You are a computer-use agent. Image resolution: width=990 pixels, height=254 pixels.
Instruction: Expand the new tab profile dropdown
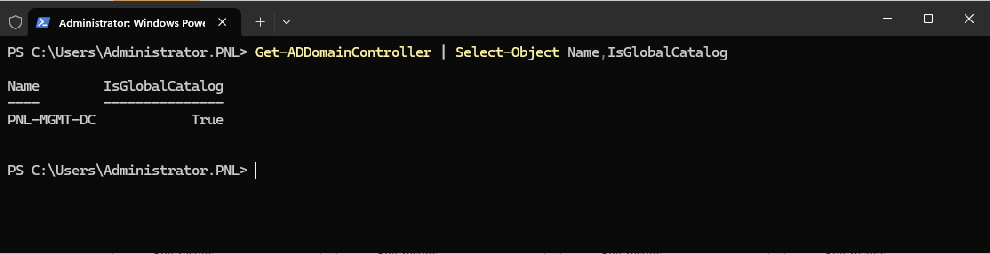click(x=287, y=22)
